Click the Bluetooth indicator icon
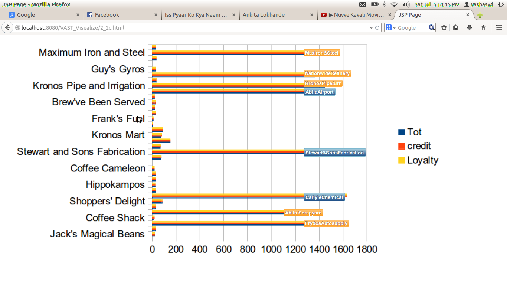Viewport: 507px width, 285px height. [384, 4]
